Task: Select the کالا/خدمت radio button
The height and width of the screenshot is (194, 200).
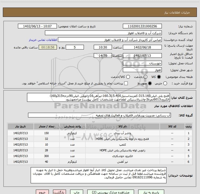Action: tap(128, 77)
